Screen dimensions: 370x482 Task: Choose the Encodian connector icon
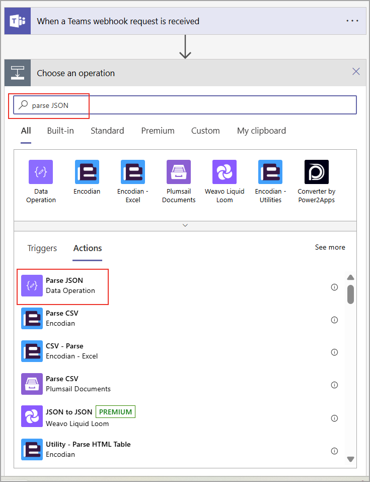coord(87,172)
